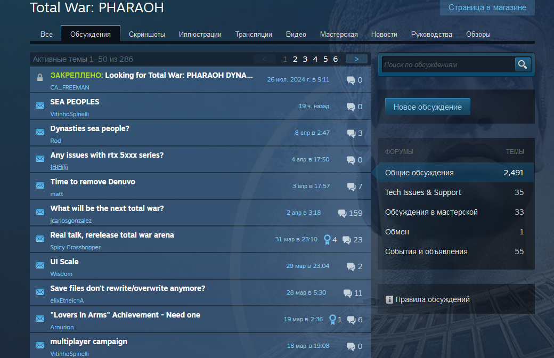The height and width of the screenshot is (358, 554).
Task: Click envelope icon beside Save files thread
Action: (40, 292)
